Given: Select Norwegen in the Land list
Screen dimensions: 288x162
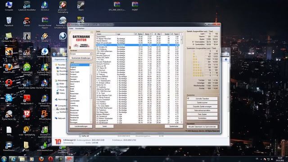Looking at the screenshot, I should pos(80,122).
